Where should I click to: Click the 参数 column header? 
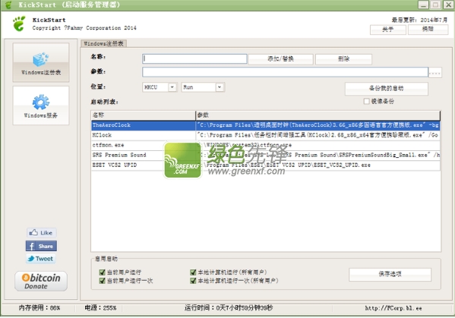318,115
